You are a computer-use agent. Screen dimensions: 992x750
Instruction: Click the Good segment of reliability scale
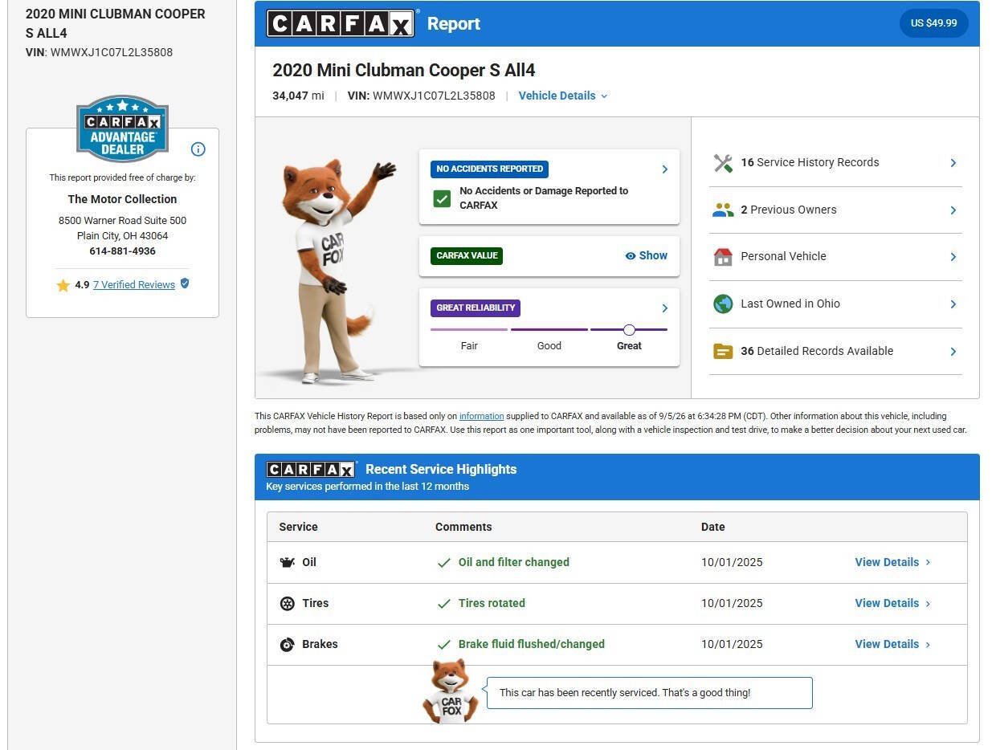tap(549, 329)
